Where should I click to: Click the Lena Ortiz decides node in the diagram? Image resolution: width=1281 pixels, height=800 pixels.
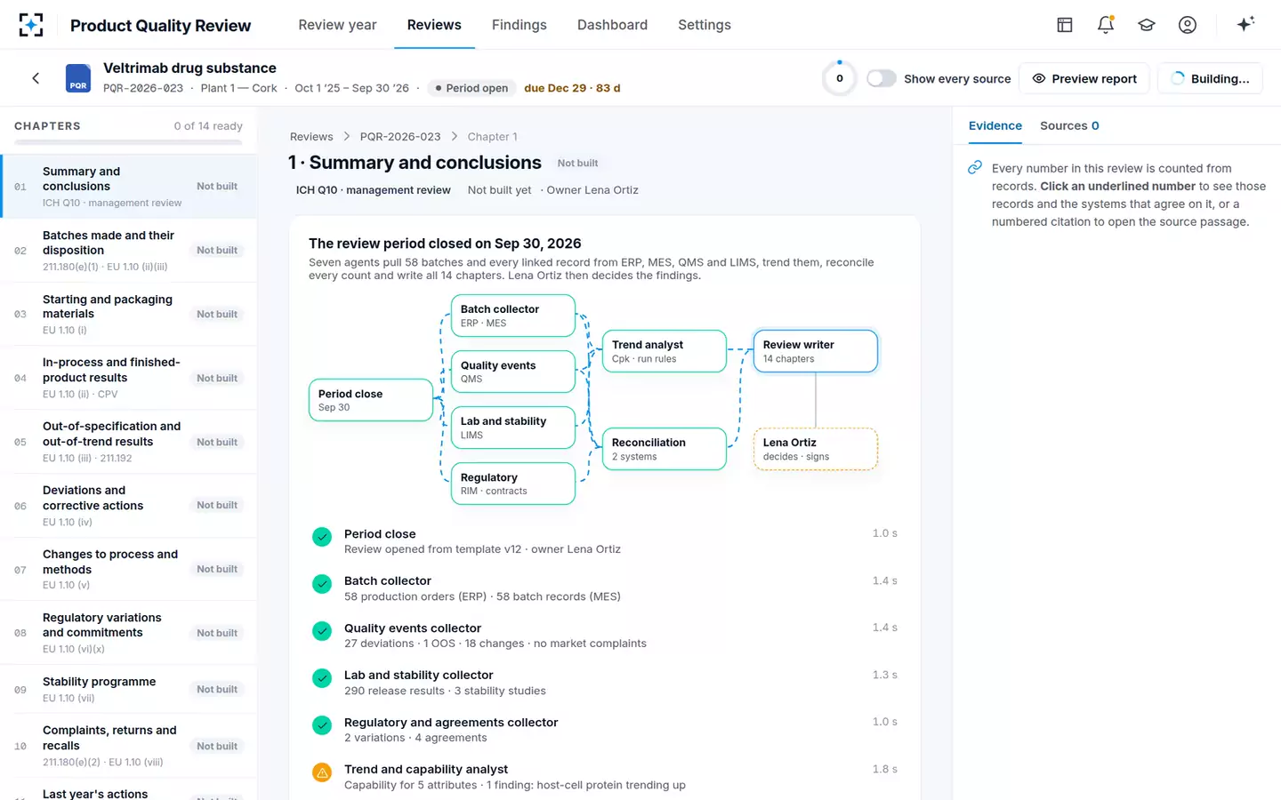[816, 449]
